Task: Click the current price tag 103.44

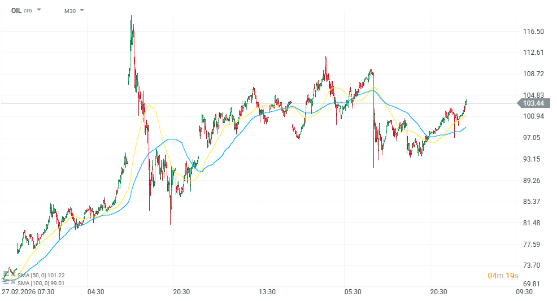Action: coord(533,103)
